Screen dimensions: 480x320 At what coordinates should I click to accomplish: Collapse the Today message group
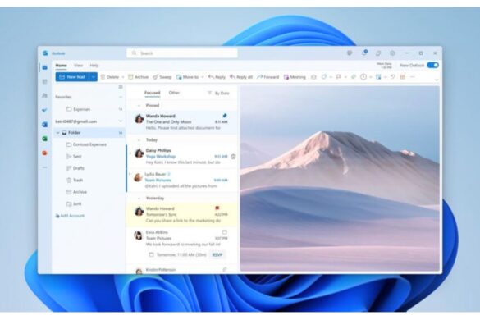pyautogui.click(x=139, y=140)
